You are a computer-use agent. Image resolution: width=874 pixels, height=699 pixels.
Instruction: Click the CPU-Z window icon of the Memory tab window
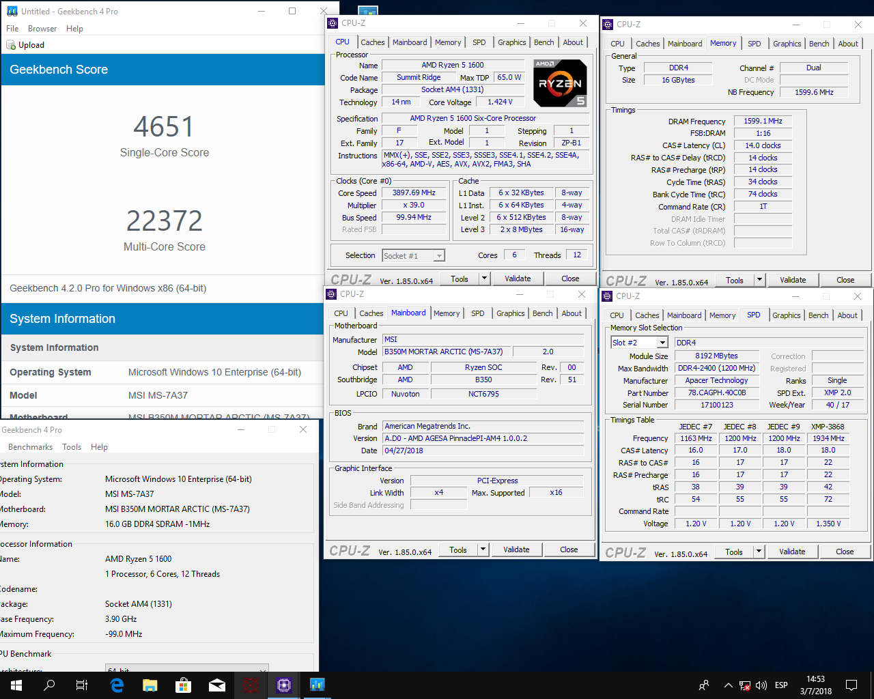pyautogui.click(x=608, y=25)
